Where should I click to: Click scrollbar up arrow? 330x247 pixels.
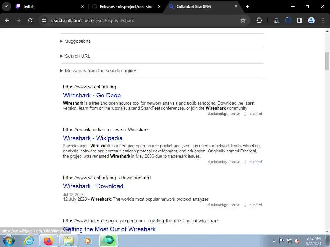pyautogui.click(x=327, y=31)
